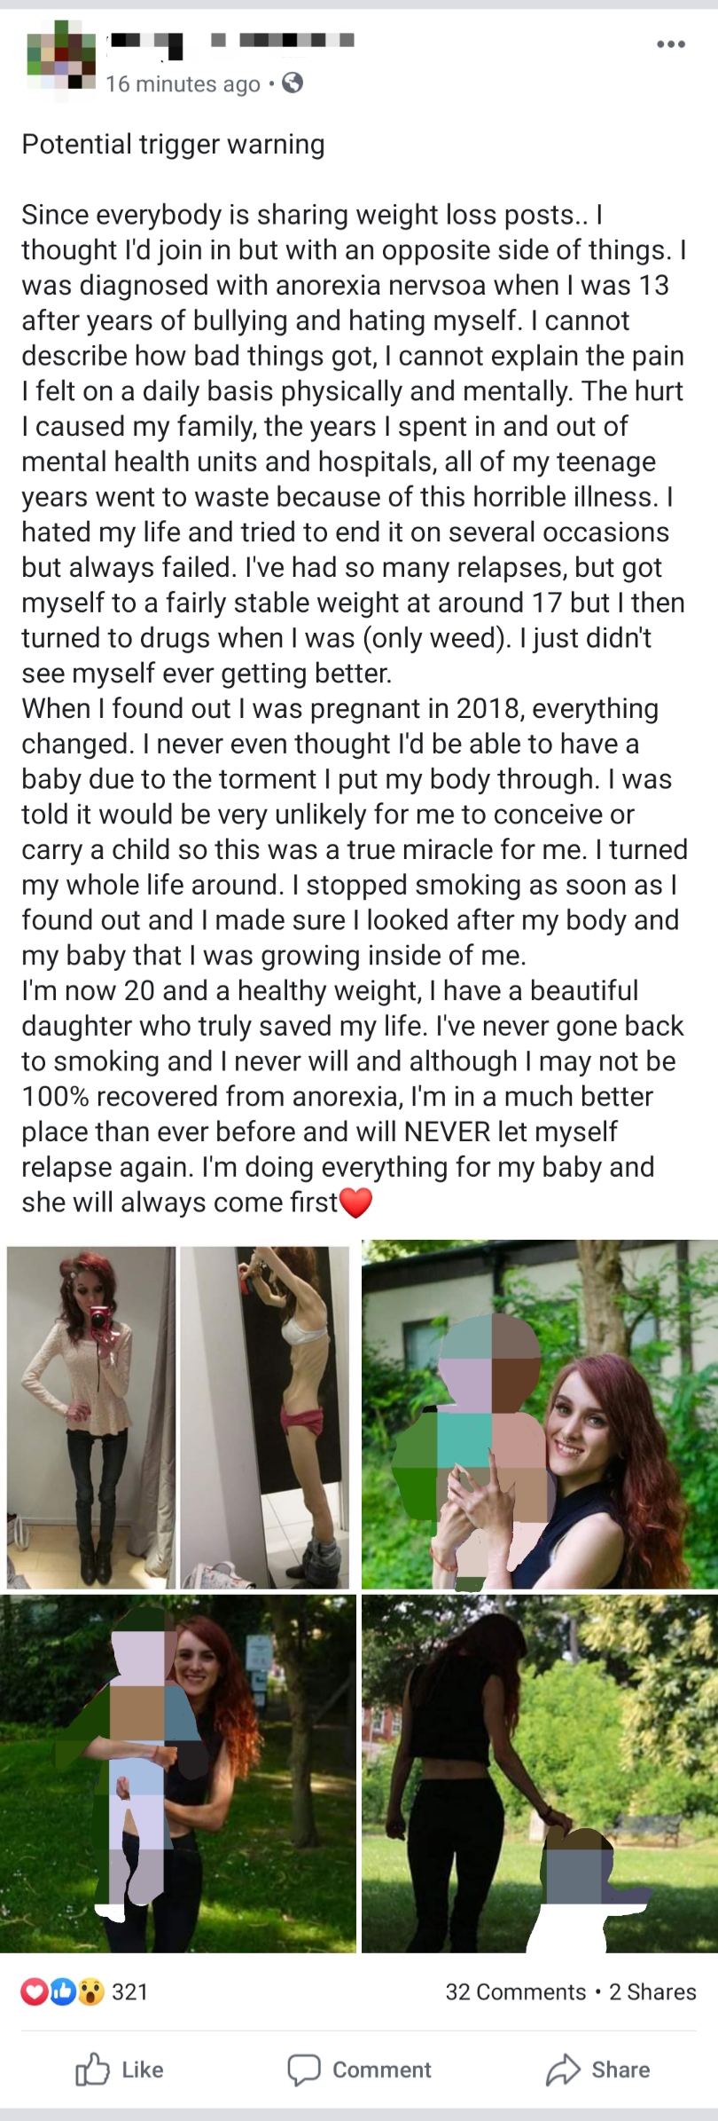Open the 32 Comments link
Image resolution: width=718 pixels, height=2121 pixels.
(516, 1992)
